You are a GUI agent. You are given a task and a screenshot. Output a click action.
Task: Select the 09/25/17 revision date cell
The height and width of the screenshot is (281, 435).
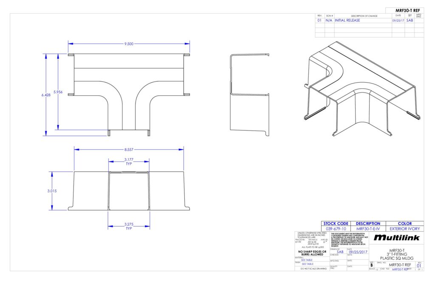[398, 20]
